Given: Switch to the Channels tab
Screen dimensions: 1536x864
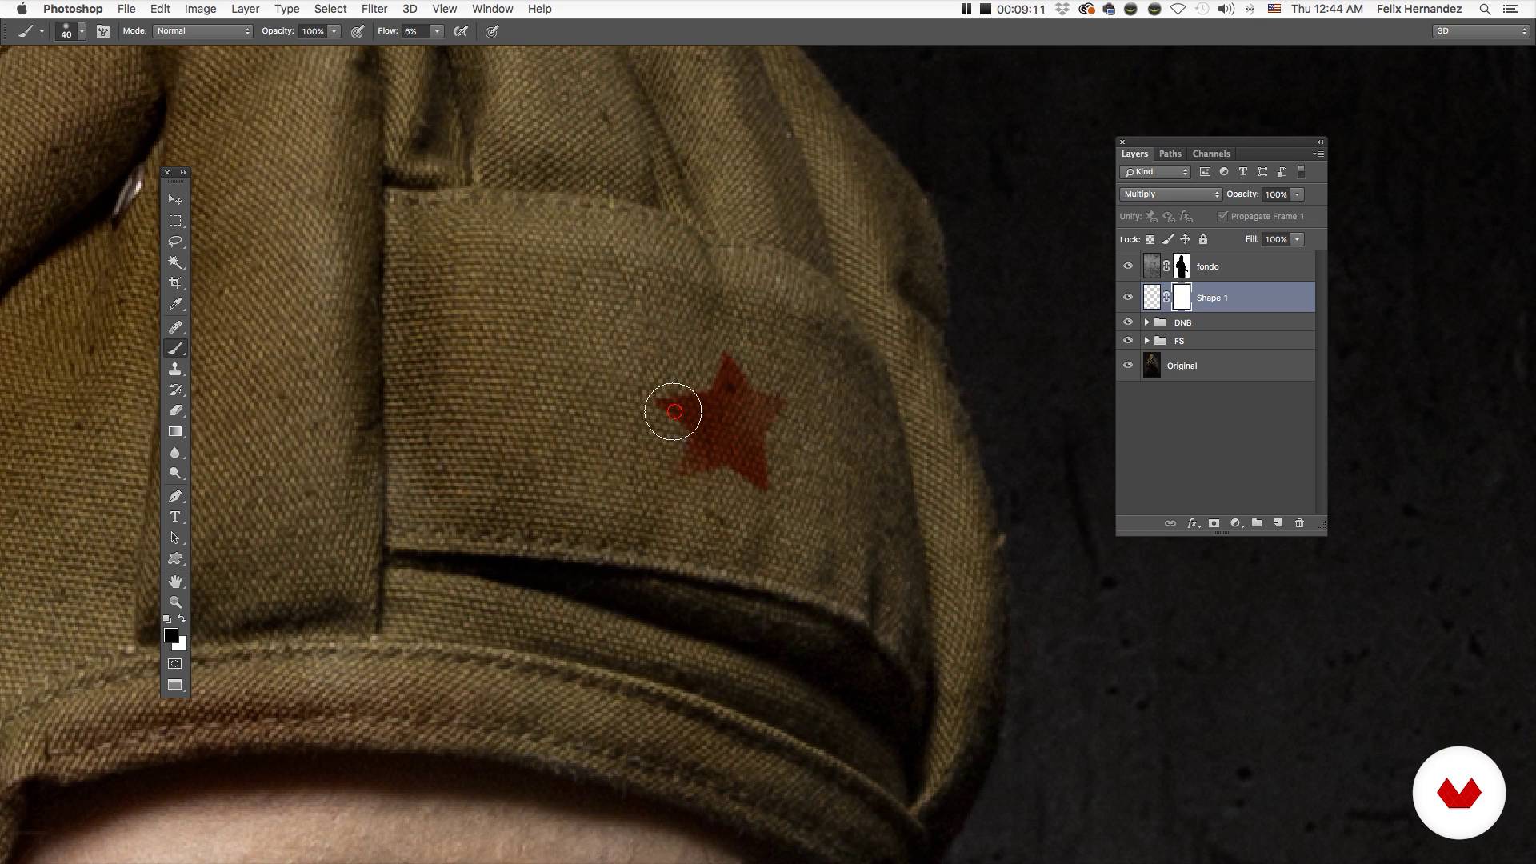Looking at the screenshot, I should (x=1211, y=154).
